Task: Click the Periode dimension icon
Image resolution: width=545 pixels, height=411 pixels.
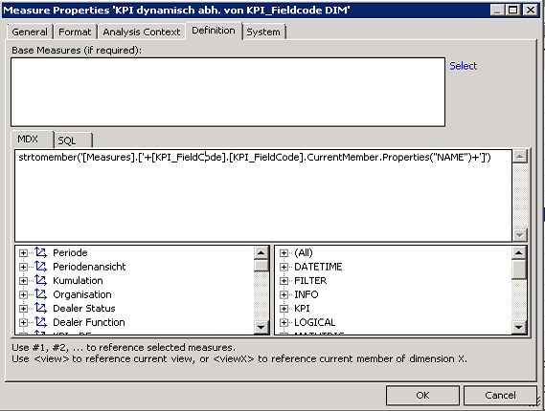Action: tap(40, 252)
